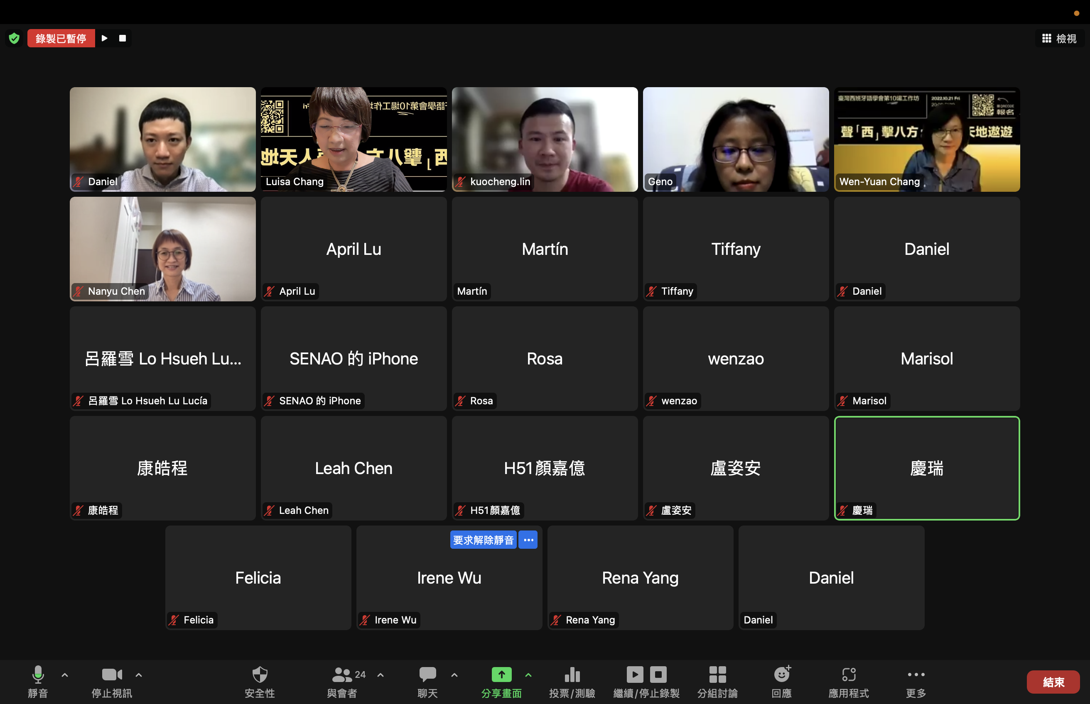
Task: End the meeting with 結束 button
Action: tap(1053, 682)
